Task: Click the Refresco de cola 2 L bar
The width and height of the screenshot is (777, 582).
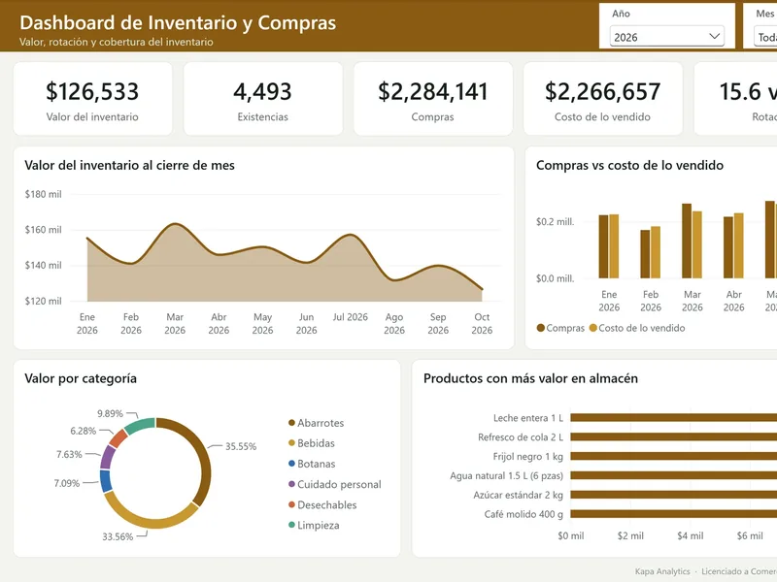Action: (673, 437)
